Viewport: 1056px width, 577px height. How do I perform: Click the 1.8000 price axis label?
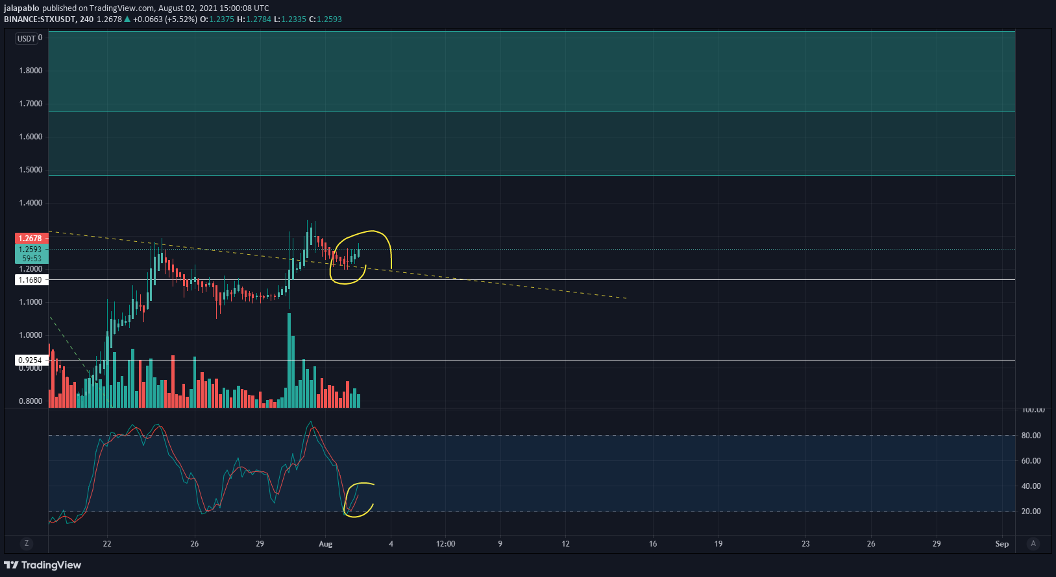point(31,71)
